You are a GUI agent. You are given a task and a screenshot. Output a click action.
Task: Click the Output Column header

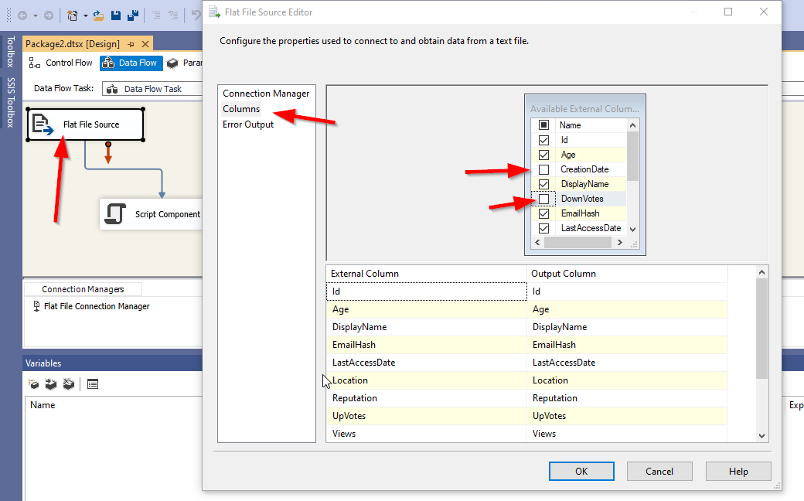point(627,274)
